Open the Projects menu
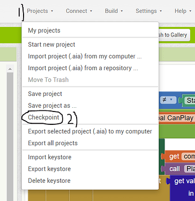This screenshot has width=195, height=201. click(40, 11)
